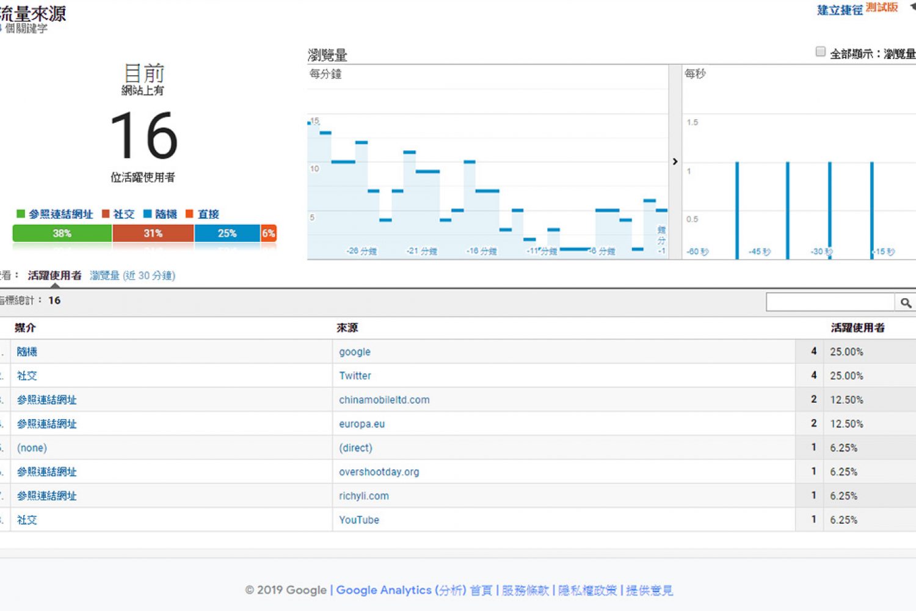Open the europa.eu source link
Viewport: 916px width, 611px height.
(362, 424)
